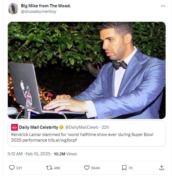The width and height of the screenshot is (172, 176).
Task: Click the @oluwaburnerboy handle
Action: [x=39, y=11]
